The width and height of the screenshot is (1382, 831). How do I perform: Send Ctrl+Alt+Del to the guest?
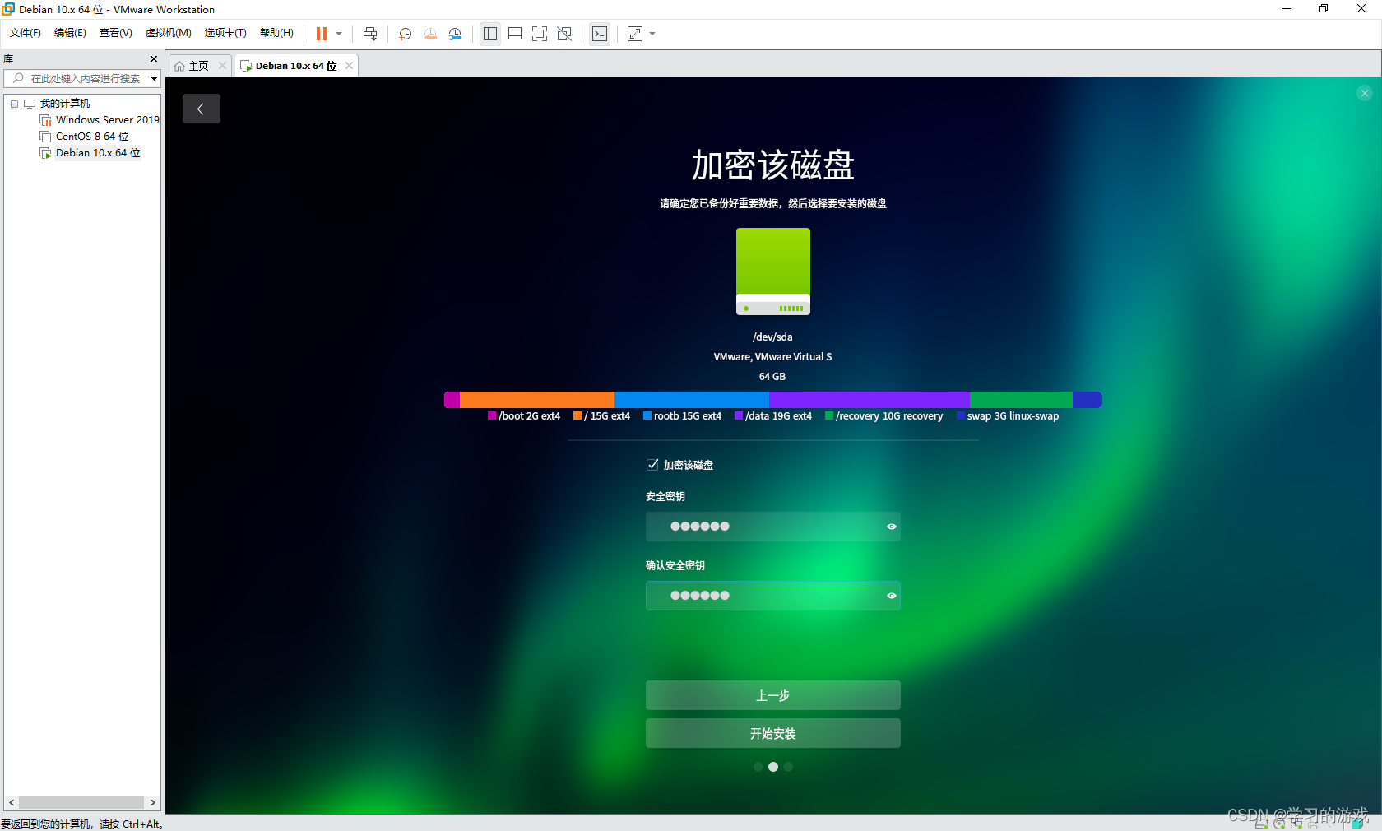(370, 34)
